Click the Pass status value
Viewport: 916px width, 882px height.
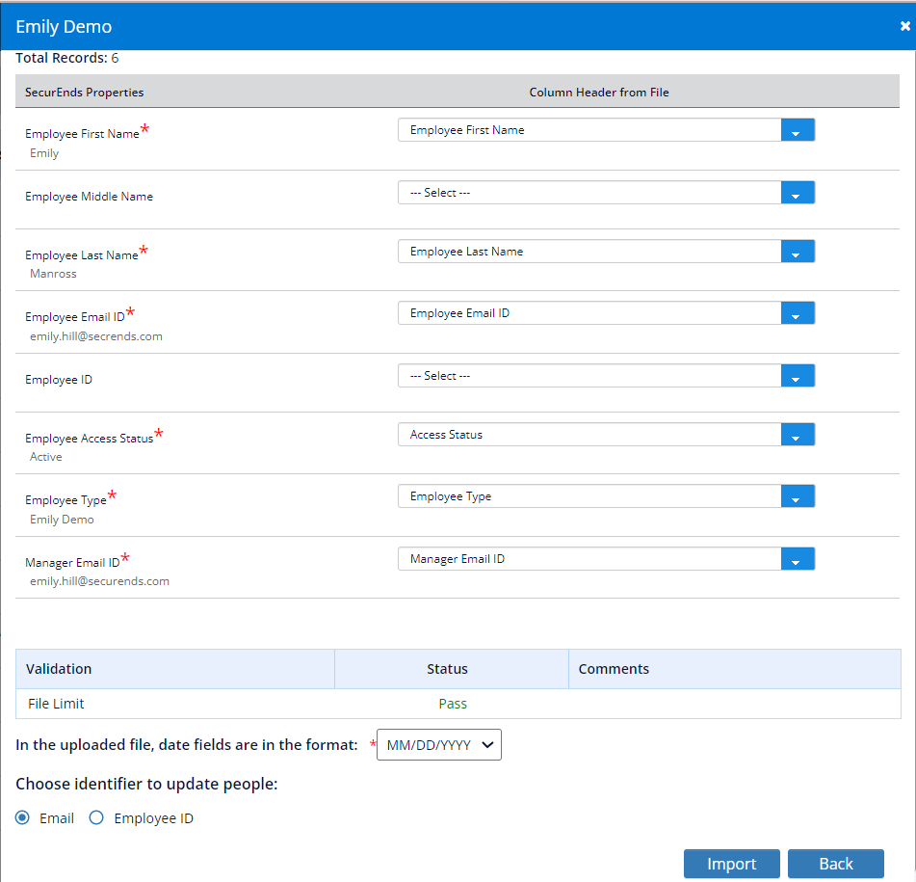453,704
